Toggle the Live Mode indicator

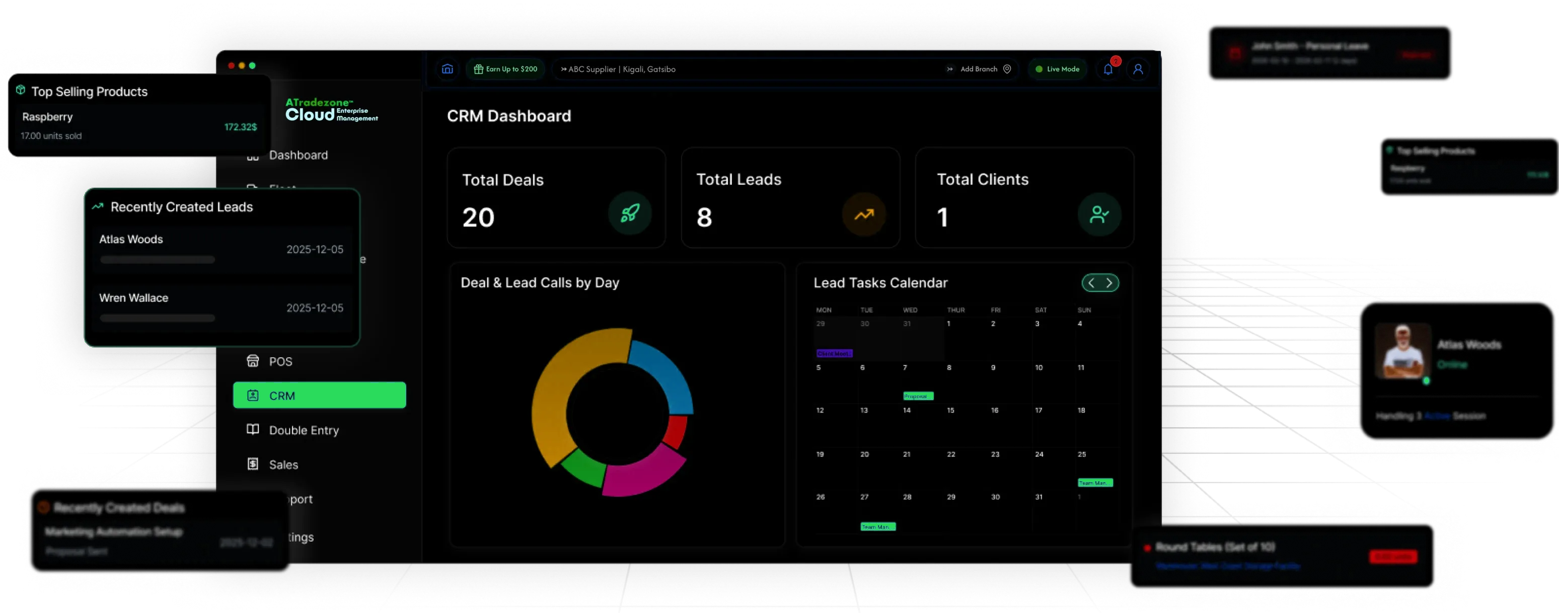[x=1057, y=69]
